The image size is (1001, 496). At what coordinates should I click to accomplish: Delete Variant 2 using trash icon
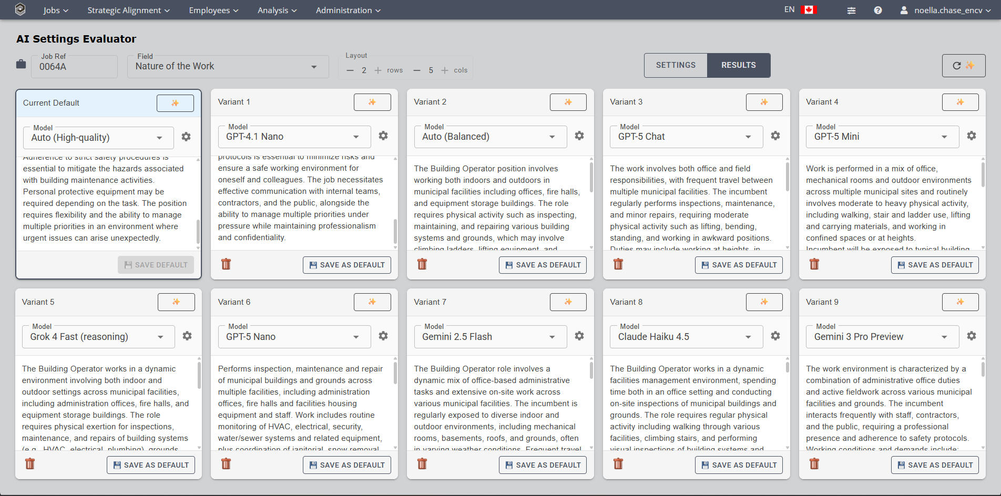tap(422, 264)
